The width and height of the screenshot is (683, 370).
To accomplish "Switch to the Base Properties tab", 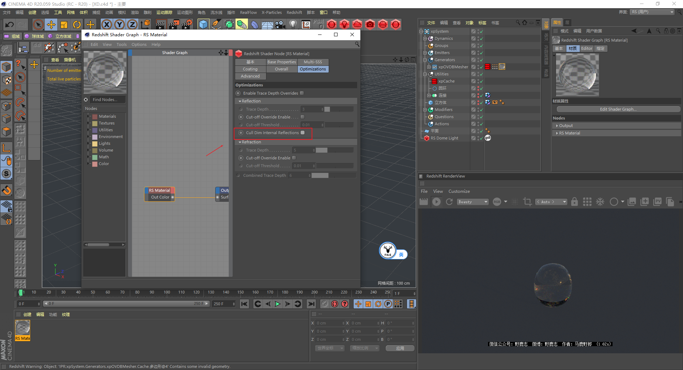I will pyautogui.click(x=281, y=62).
